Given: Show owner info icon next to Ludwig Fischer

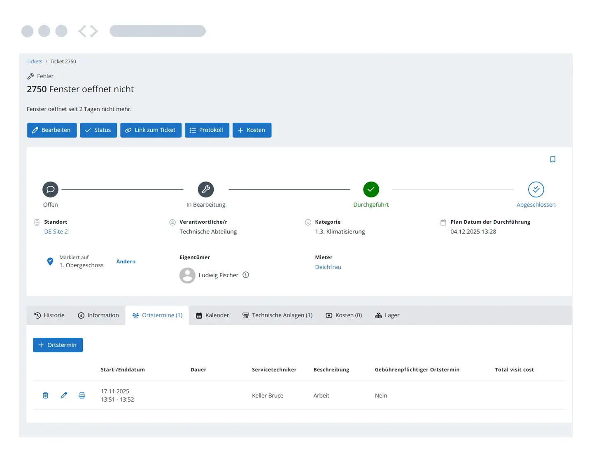Looking at the screenshot, I should point(246,275).
